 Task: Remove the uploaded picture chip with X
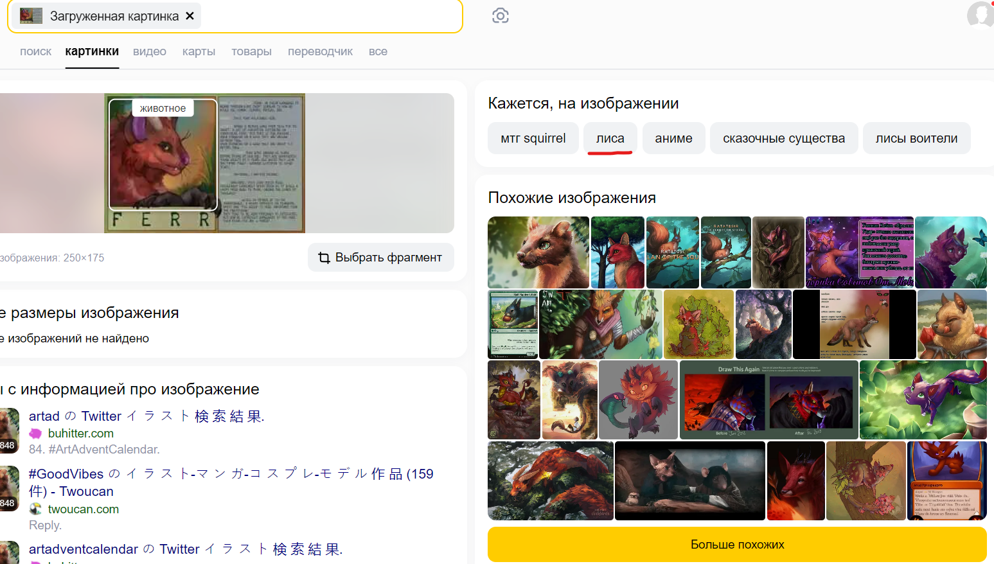[x=190, y=16]
